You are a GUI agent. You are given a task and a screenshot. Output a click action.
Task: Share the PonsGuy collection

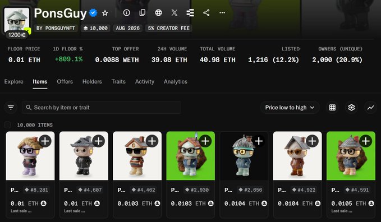tap(206, 13)
